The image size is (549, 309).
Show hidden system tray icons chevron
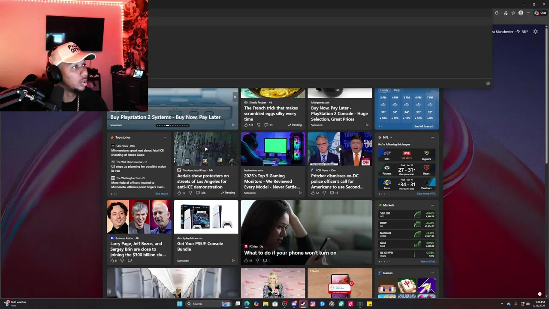(502, 304)
